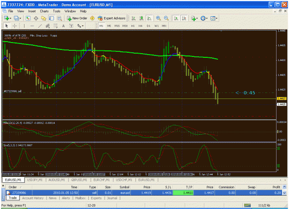This screenshot has width=289, height=209.
Task: Switch to the GBPUSD,M1 chart tab
Action: [79, 180]
